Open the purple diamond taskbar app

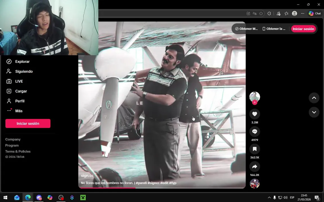(x=72, y=198)
